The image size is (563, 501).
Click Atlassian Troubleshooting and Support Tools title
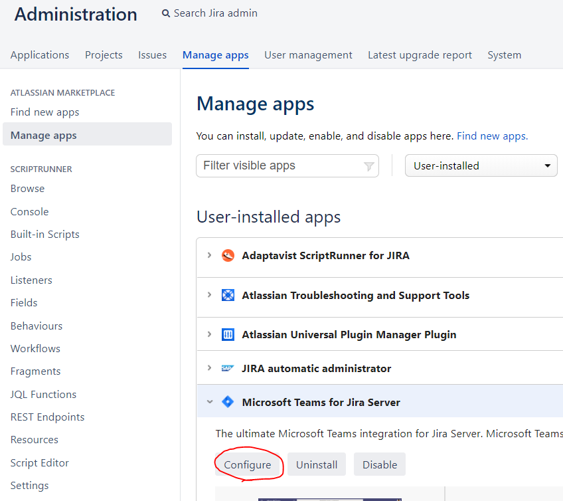point(355,296)
